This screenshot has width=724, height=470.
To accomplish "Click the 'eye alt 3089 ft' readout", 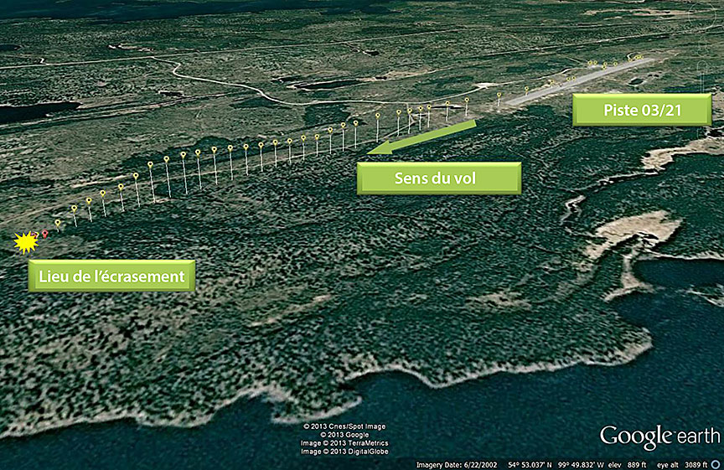I will [690, 464].
